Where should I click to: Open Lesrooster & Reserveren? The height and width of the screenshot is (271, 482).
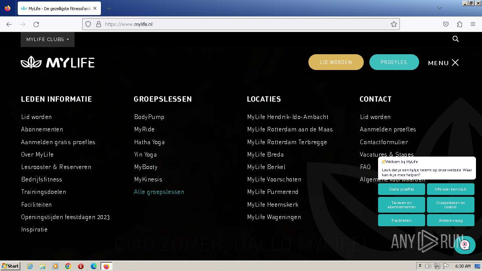tap(56, 167)
